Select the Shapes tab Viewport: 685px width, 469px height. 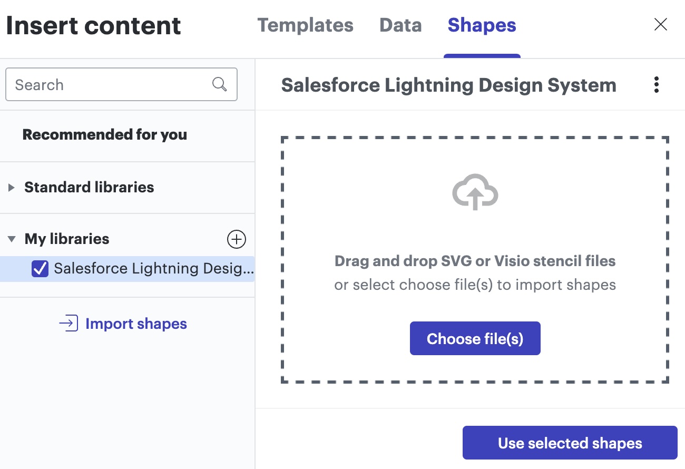482,25
